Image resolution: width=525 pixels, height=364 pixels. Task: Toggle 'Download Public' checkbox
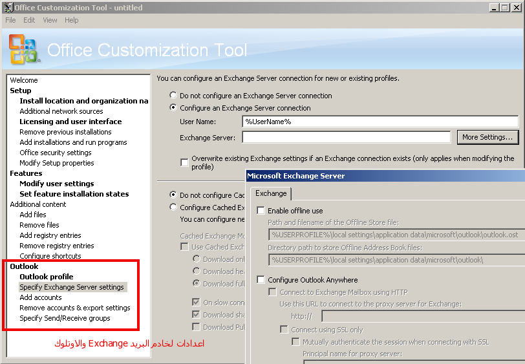coord(196,327)
